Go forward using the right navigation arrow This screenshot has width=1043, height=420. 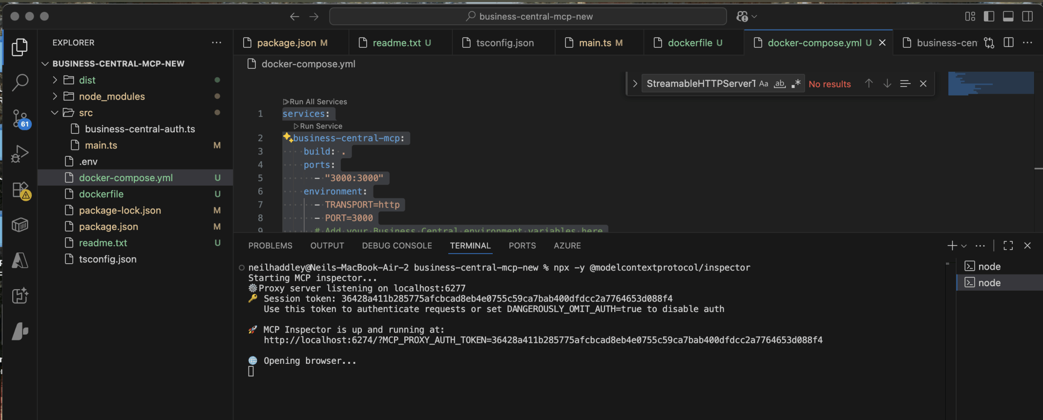coord(314,17)
